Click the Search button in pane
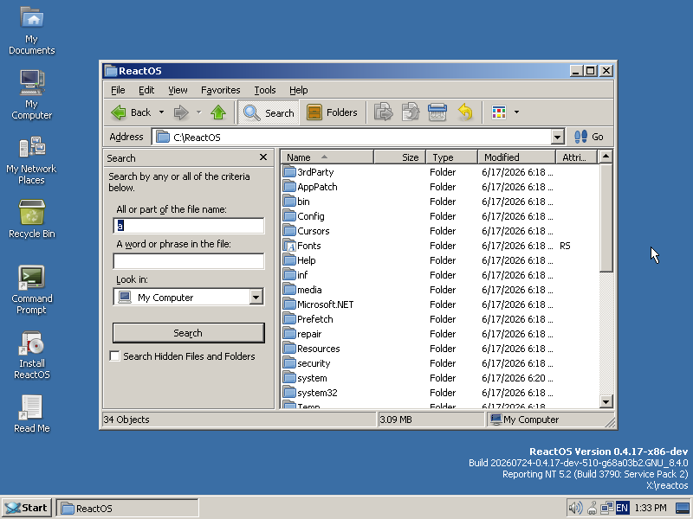Image resolution: width=693 pixels, height=519 pixels. pos(189,333)
